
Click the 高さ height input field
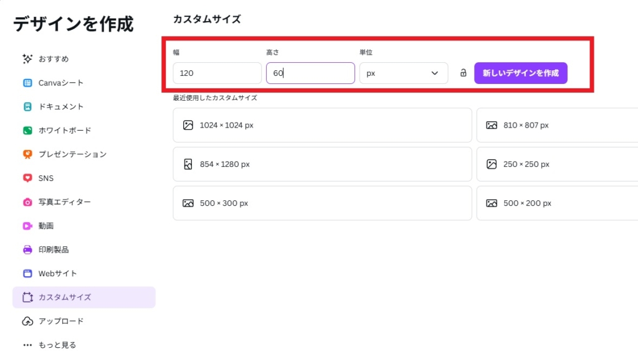(310, 73)
